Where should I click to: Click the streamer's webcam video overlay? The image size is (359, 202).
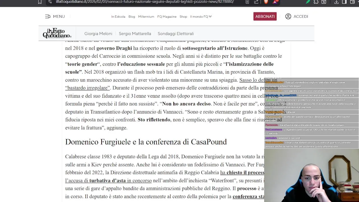pyautogui.click(x=311, y=175)
